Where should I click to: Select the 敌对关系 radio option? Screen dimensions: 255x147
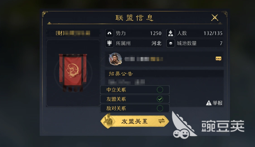click(135, 108)
